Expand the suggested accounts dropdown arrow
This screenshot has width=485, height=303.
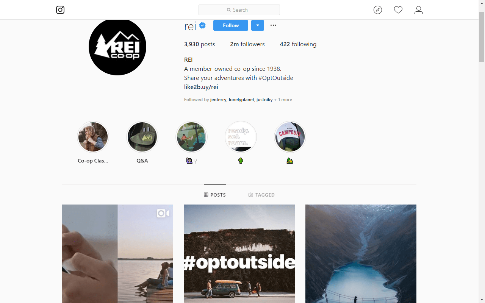[x=258, y=25]
